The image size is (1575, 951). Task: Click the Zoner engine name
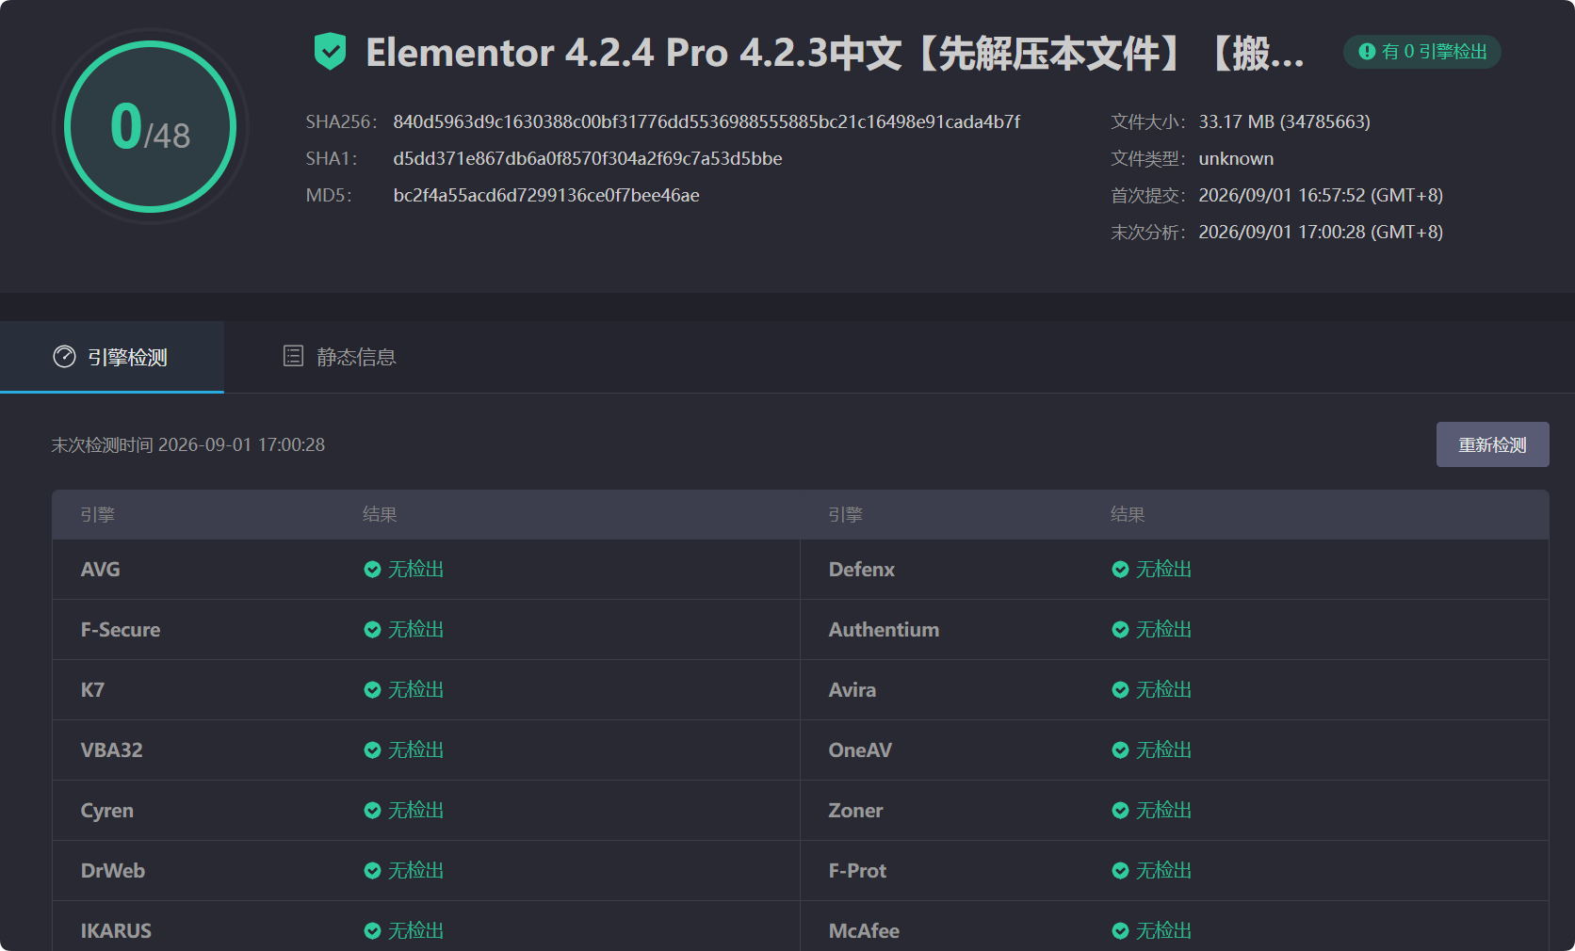tap(855, 811)
